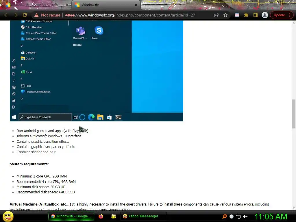The height and width of the screenshot is (222, 296).
Task: Click Contact Theme Editor entry
Action: coord(36,39)
